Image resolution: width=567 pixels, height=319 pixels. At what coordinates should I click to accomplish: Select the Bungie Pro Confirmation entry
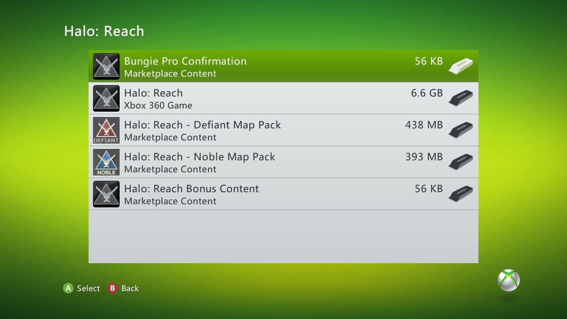point(185,62)
